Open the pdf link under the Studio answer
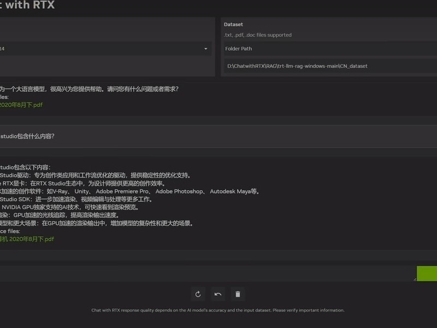Image resolution: width=437 pixels, height=328 pixels. [27, 239]
